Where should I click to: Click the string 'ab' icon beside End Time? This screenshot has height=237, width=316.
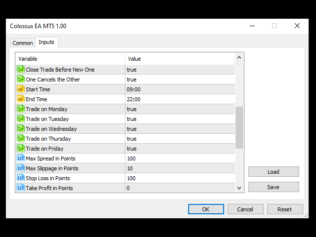(21, 99)
